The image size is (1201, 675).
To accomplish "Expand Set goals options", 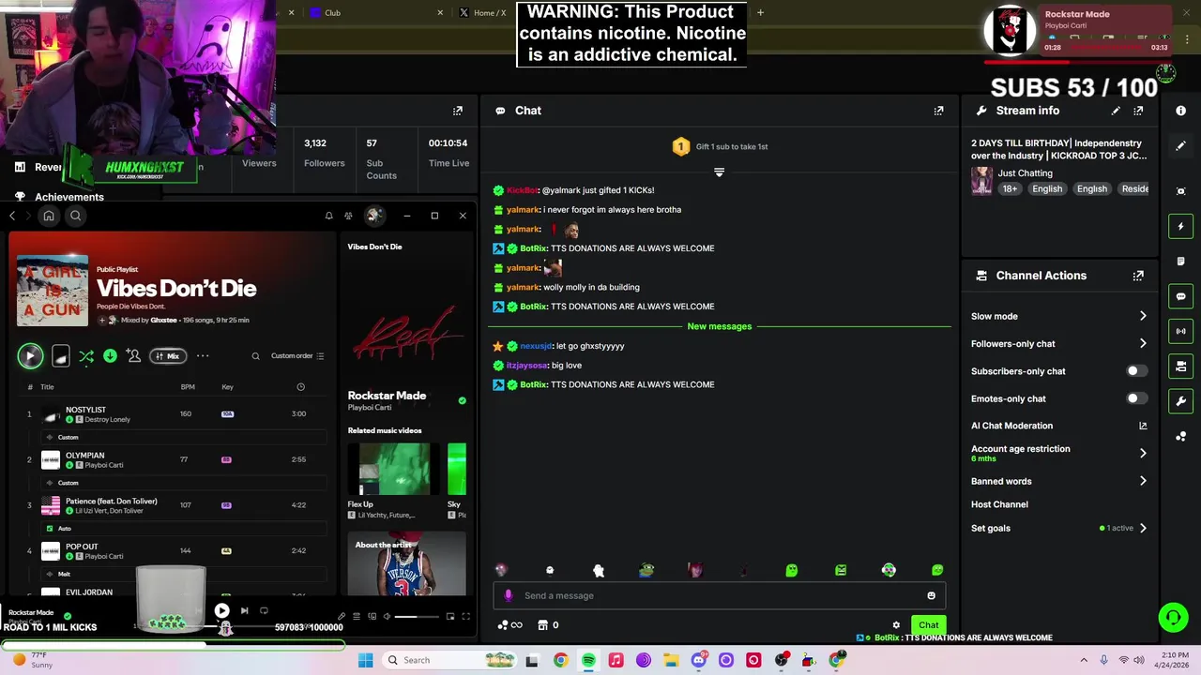I will click(1058, 528).
